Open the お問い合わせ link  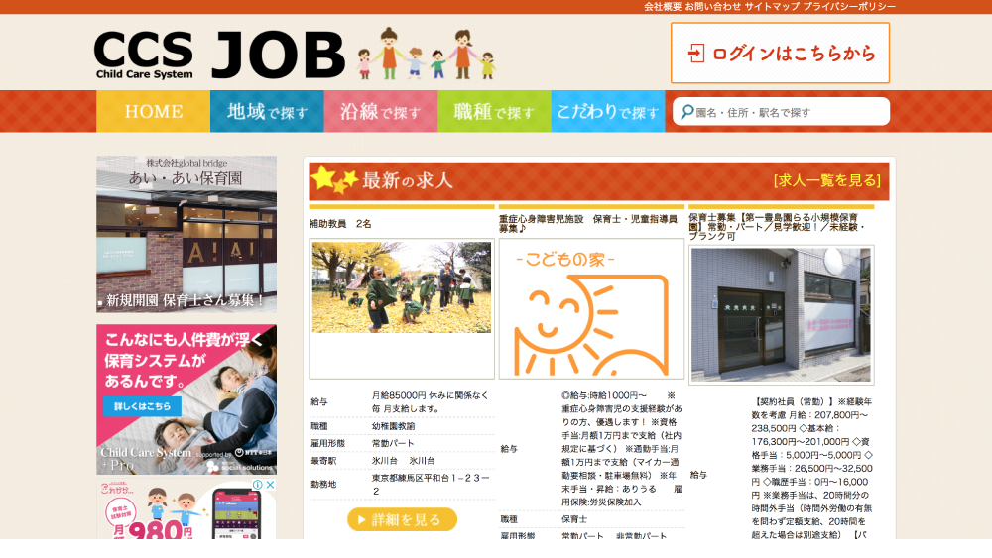tap(713, 6)
